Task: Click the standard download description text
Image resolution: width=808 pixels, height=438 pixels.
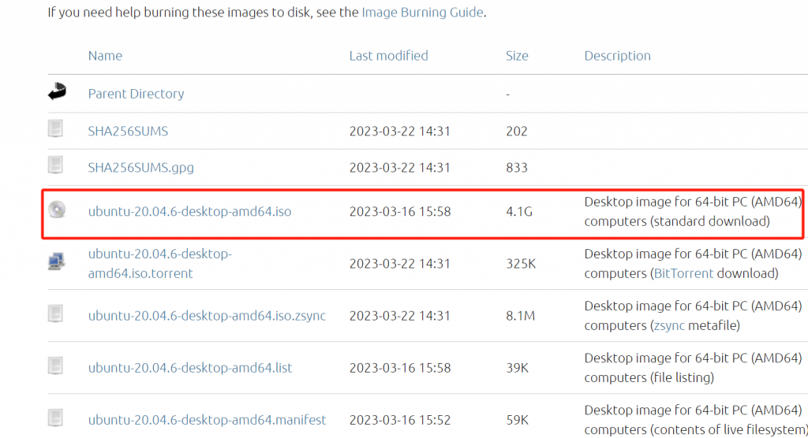Action: point(693,212)
